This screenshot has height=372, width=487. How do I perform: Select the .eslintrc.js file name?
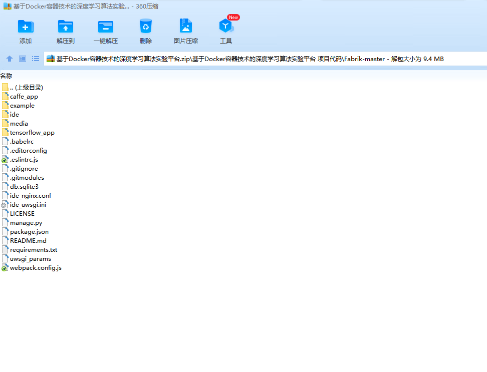24,160
